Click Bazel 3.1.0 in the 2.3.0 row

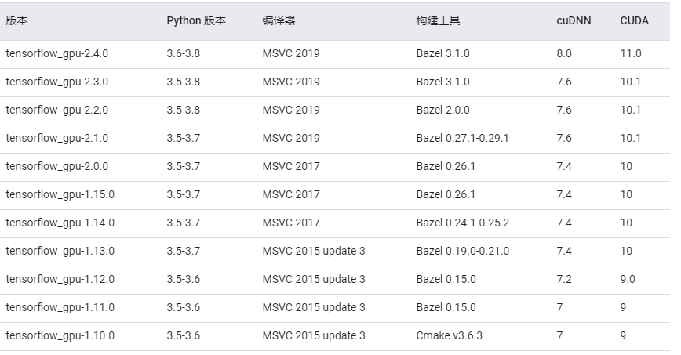[442, 82]
